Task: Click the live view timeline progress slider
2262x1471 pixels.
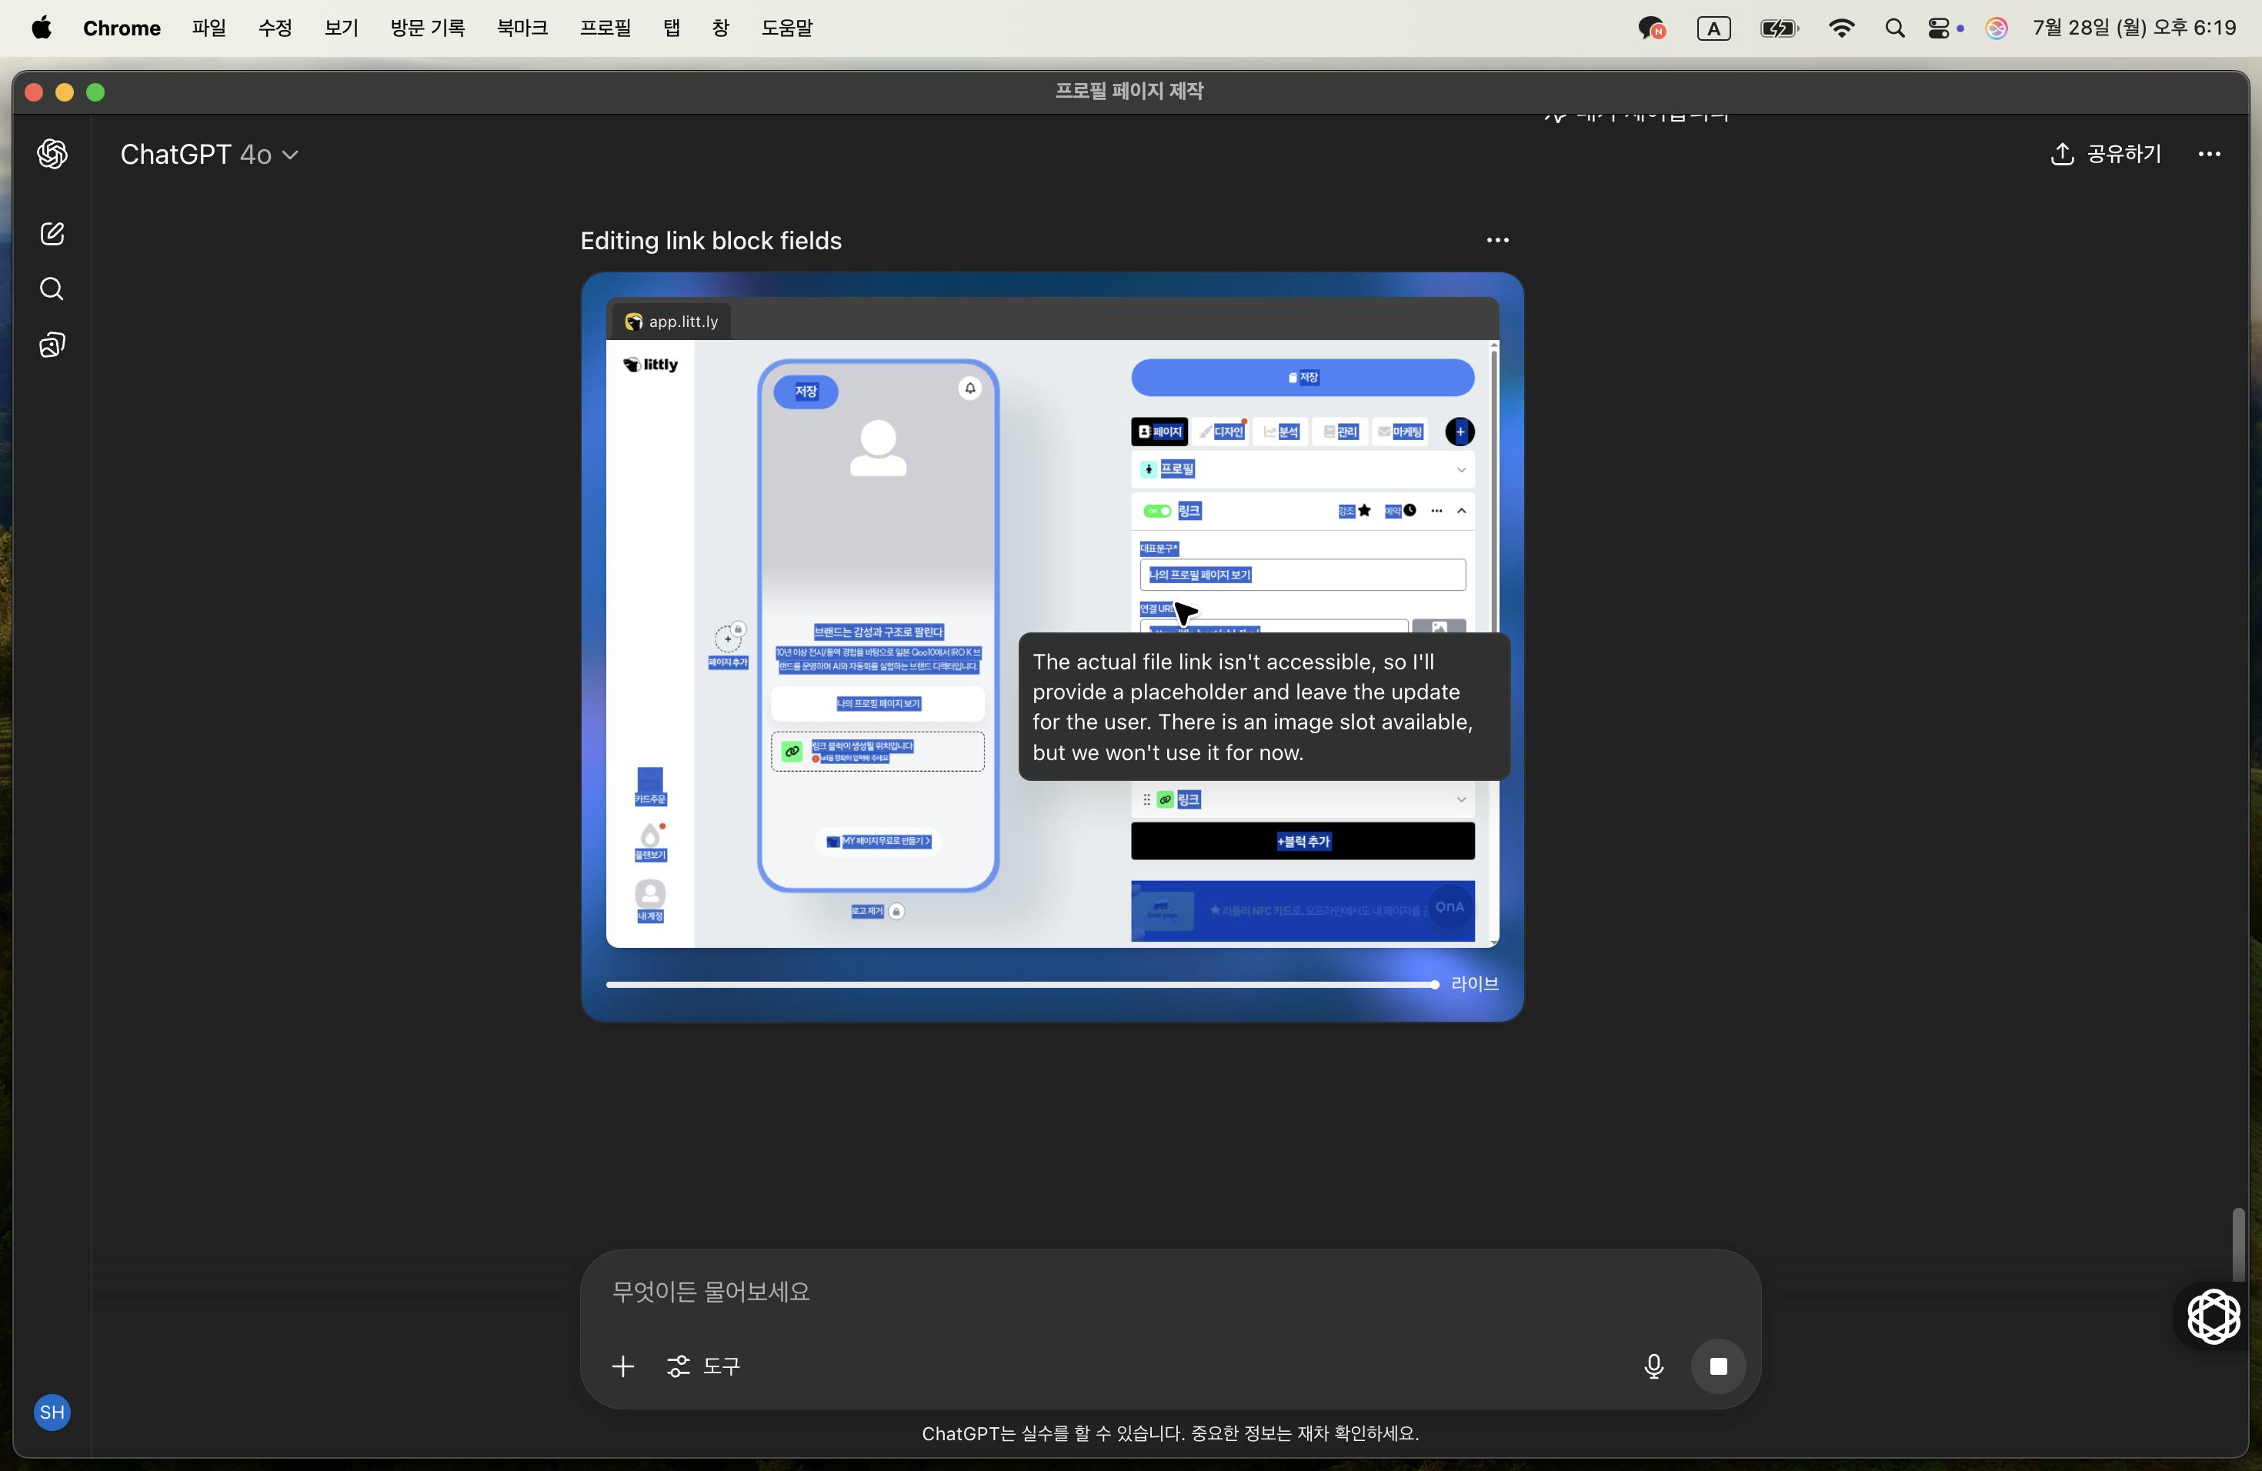Action: coord(1022,985)
